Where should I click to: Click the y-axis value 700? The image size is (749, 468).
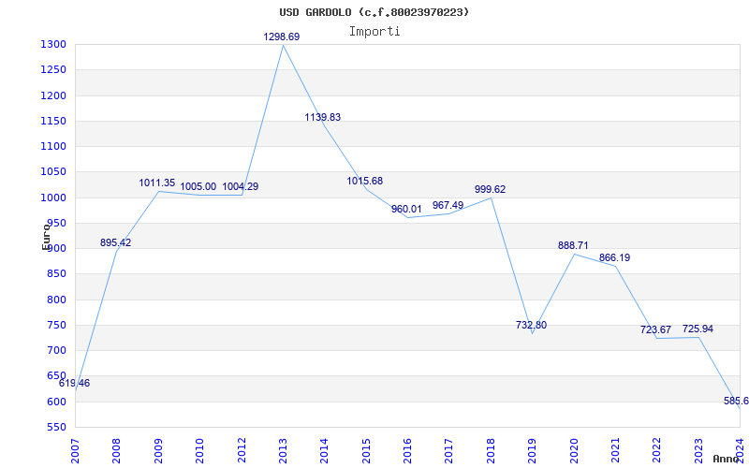click(x=55, y=350)
